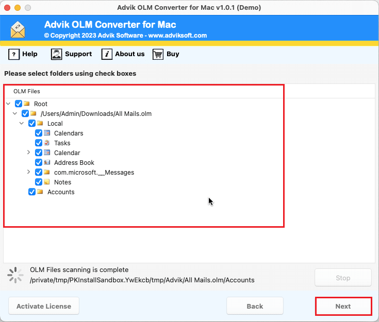Screen dimensions: 379x322
Task: Toggle the Accounts folder checkbox
Action: click(x=32, y=192)
